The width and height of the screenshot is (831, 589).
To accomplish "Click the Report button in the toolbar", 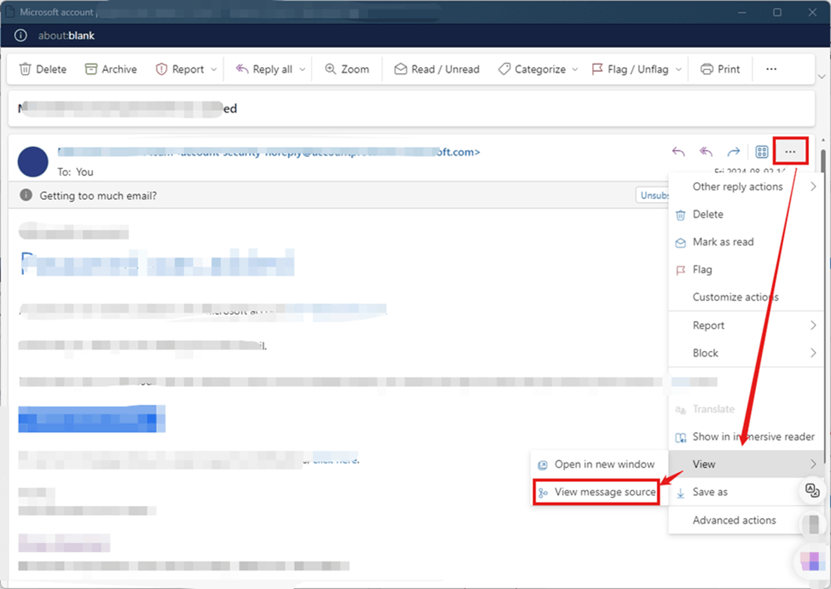I will click(x=181, y=69).
